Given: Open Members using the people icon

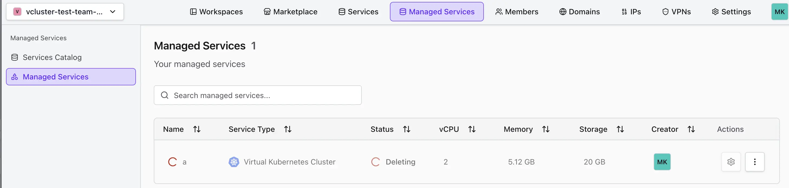Looking at the screenshot, I should [x=499, y=12].
